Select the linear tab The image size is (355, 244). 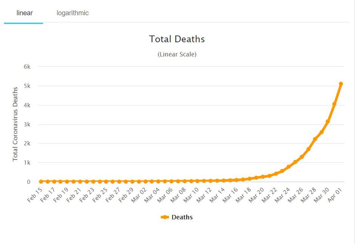pyautogui.click(x=23, y=12)
